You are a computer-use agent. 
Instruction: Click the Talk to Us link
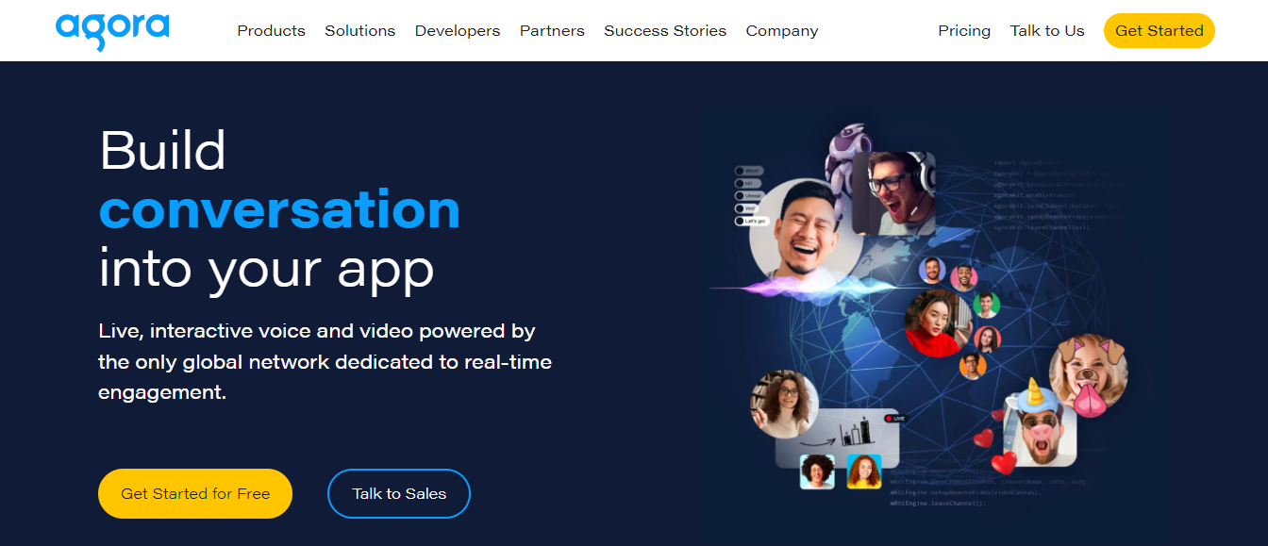pos(1047,31)
